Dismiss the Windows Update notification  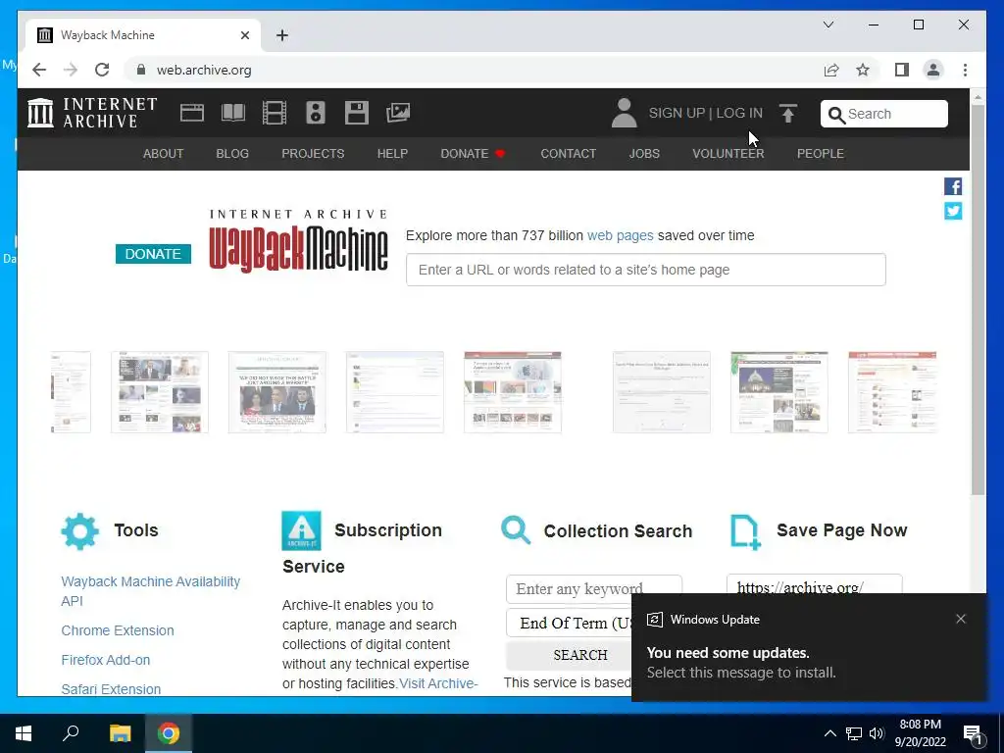tap(961, 619)
